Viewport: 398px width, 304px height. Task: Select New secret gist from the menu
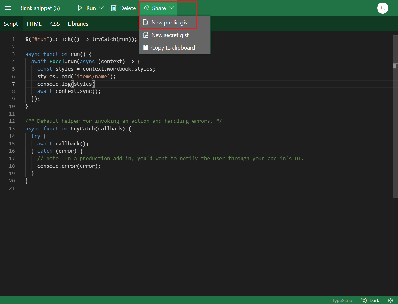point(170,35)
